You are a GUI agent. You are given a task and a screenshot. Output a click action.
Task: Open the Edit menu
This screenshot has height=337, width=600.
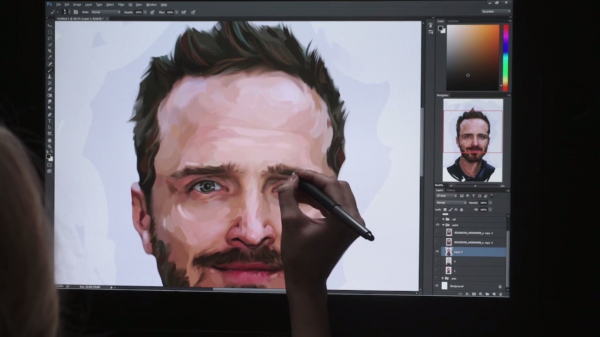[x=67, y=5]
